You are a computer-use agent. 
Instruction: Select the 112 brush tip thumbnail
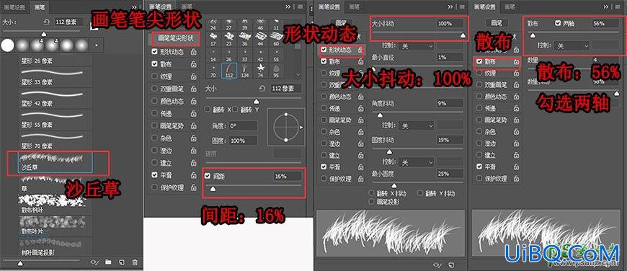point(229,71)
